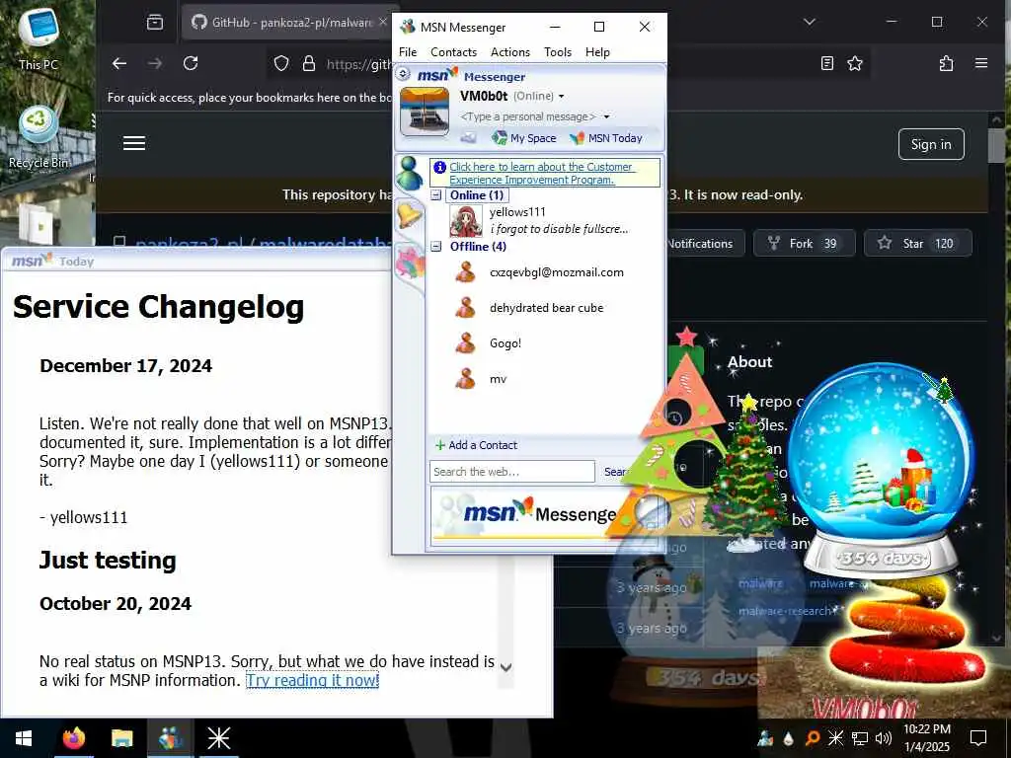The image size is (1011, 758).
Task: Open the Recycle Bin desktop icon
Action: click(x=39, y=135)
